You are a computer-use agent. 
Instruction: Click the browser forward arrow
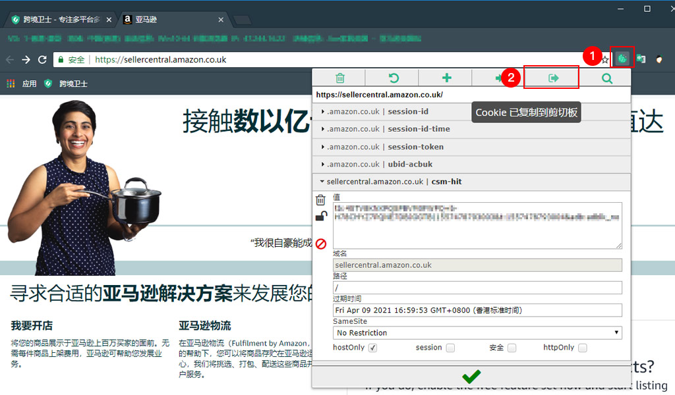tap(26, 60)
